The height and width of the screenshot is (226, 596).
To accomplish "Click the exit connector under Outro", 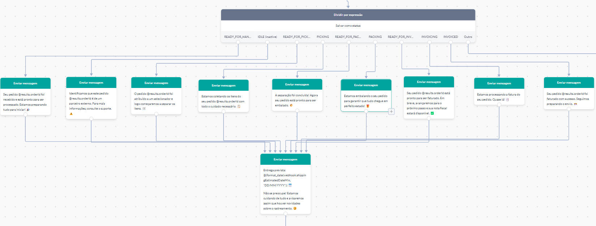I will tap(468, 42).
